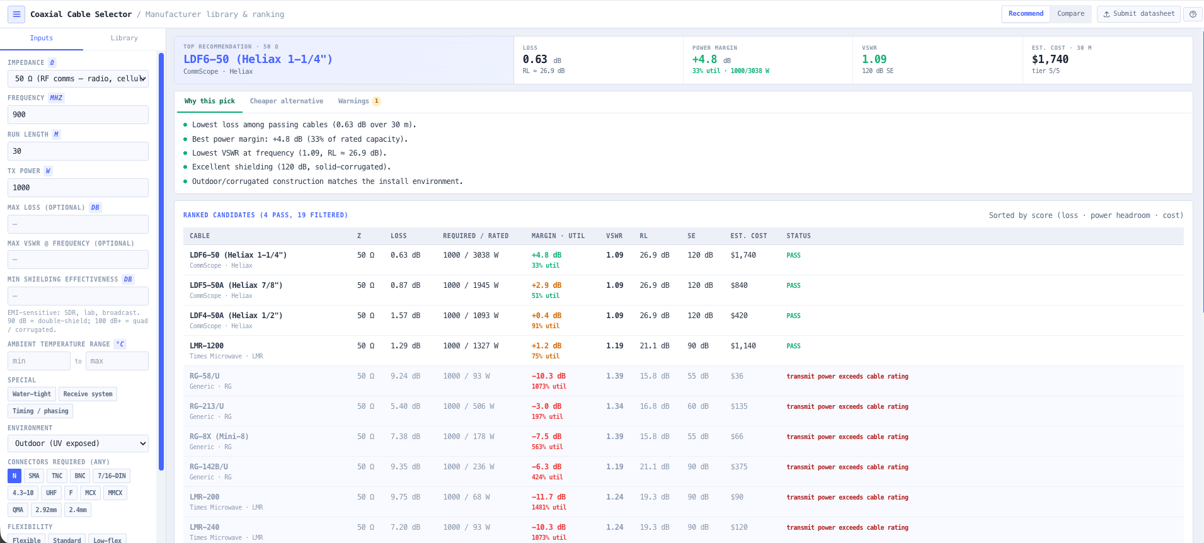This screenshot has height=543, width=1204.
Task: Open the hamburger menu icon
Action: (x=16, y=14)
